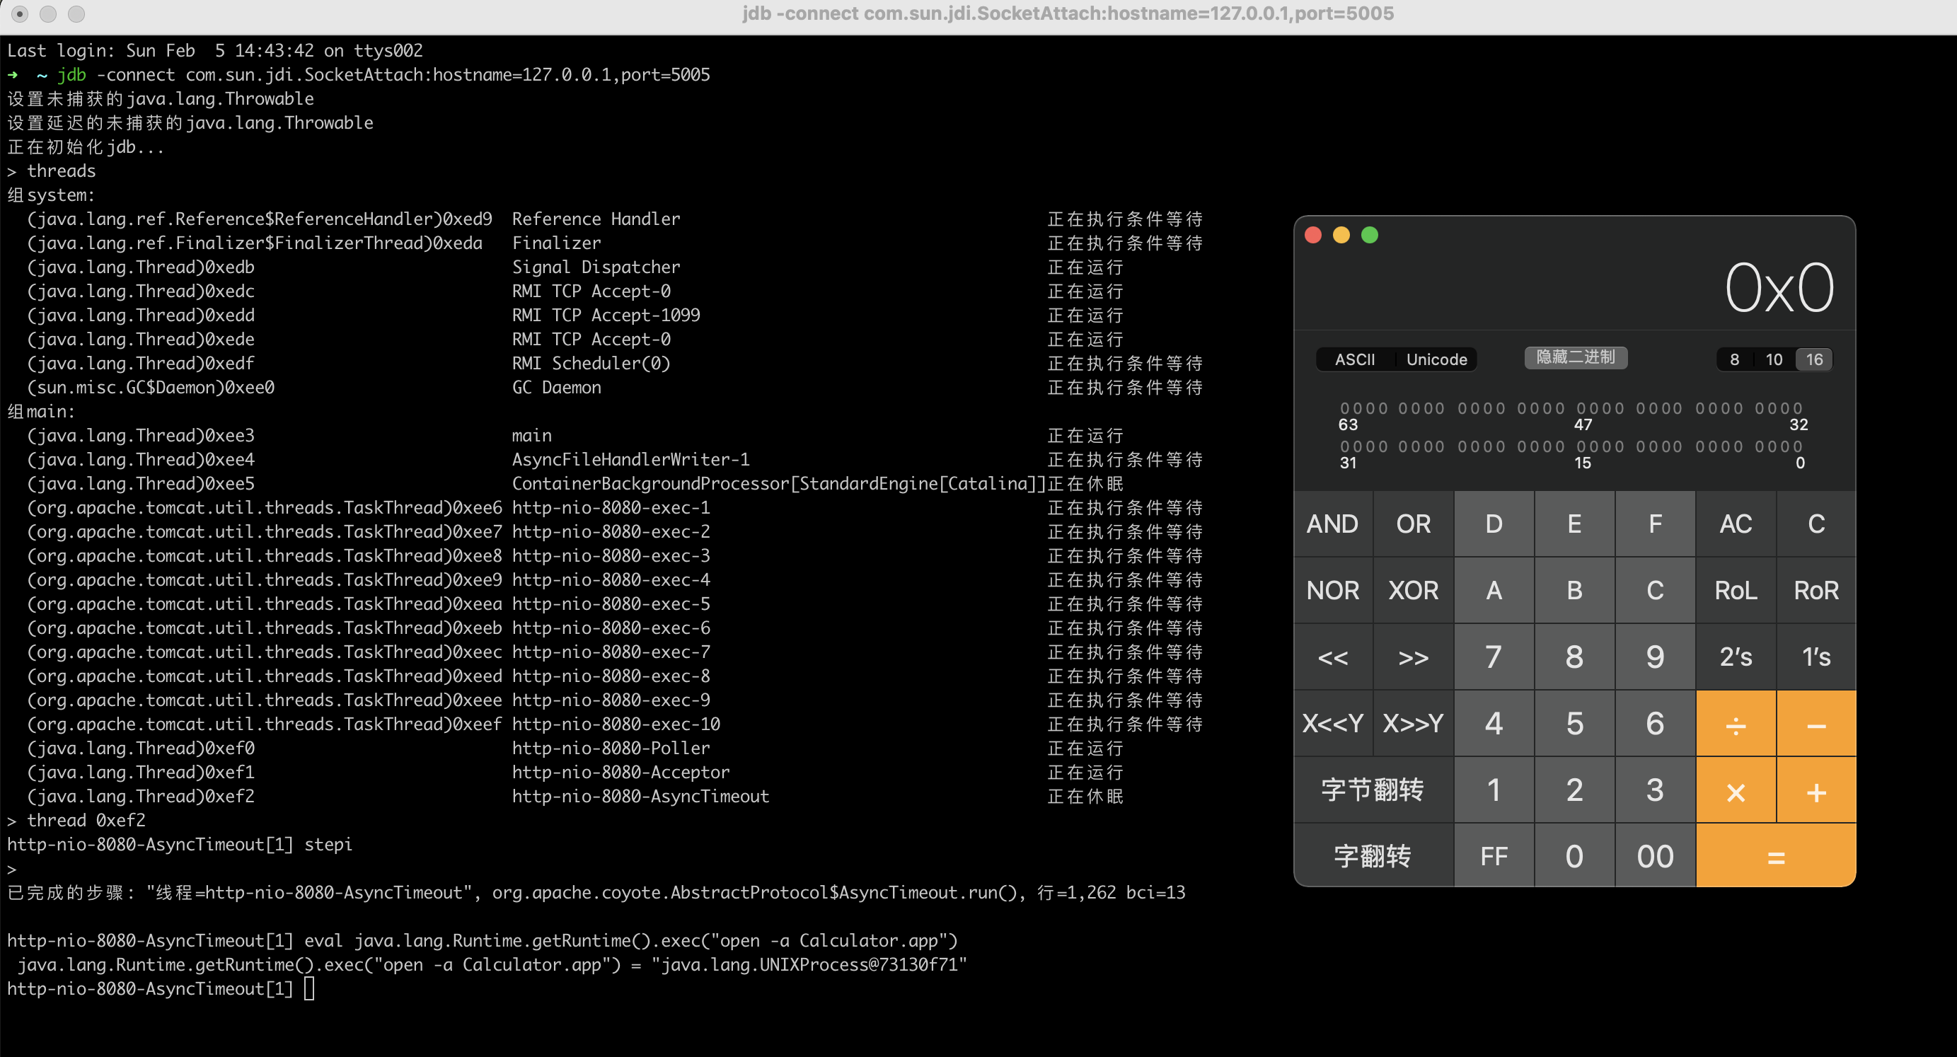
Task: Select base 8 octal mode
Action: click(x=1734, y=359)
